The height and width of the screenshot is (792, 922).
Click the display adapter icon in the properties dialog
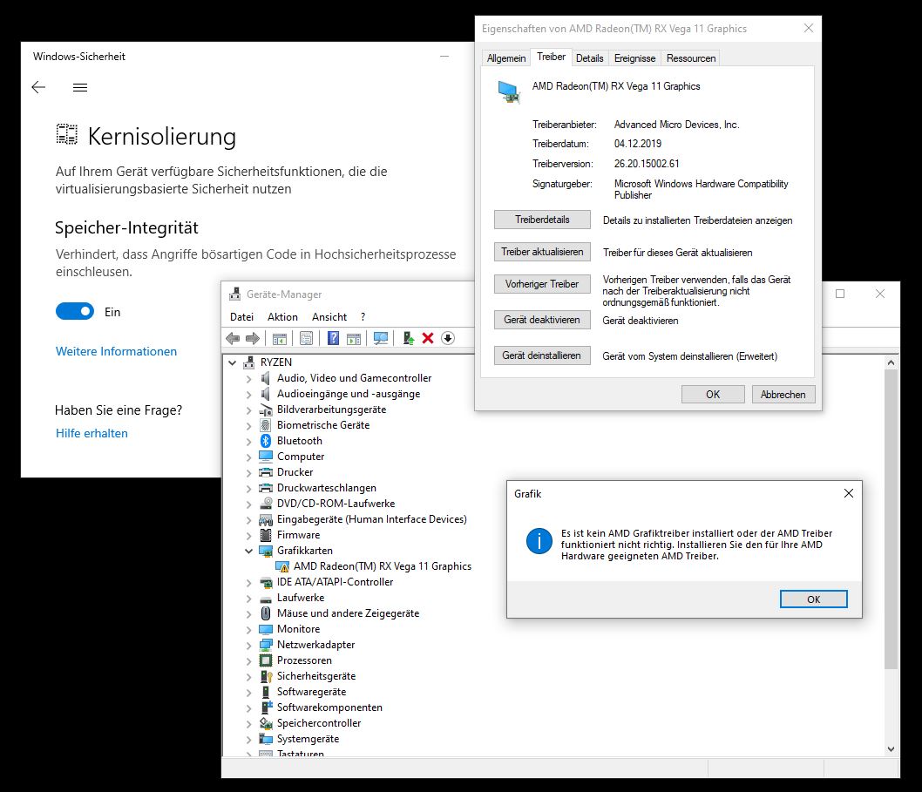click(x=509, y=92)
